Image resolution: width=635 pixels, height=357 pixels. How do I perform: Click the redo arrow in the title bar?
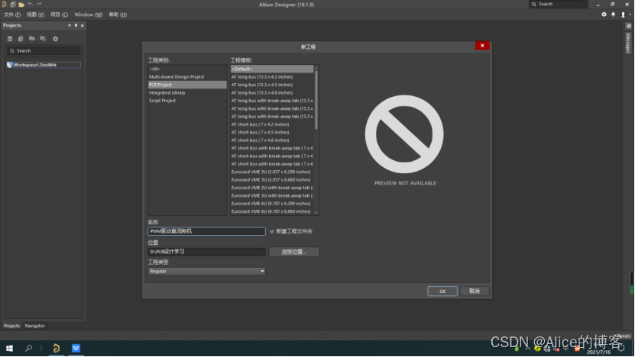[39, 4]
